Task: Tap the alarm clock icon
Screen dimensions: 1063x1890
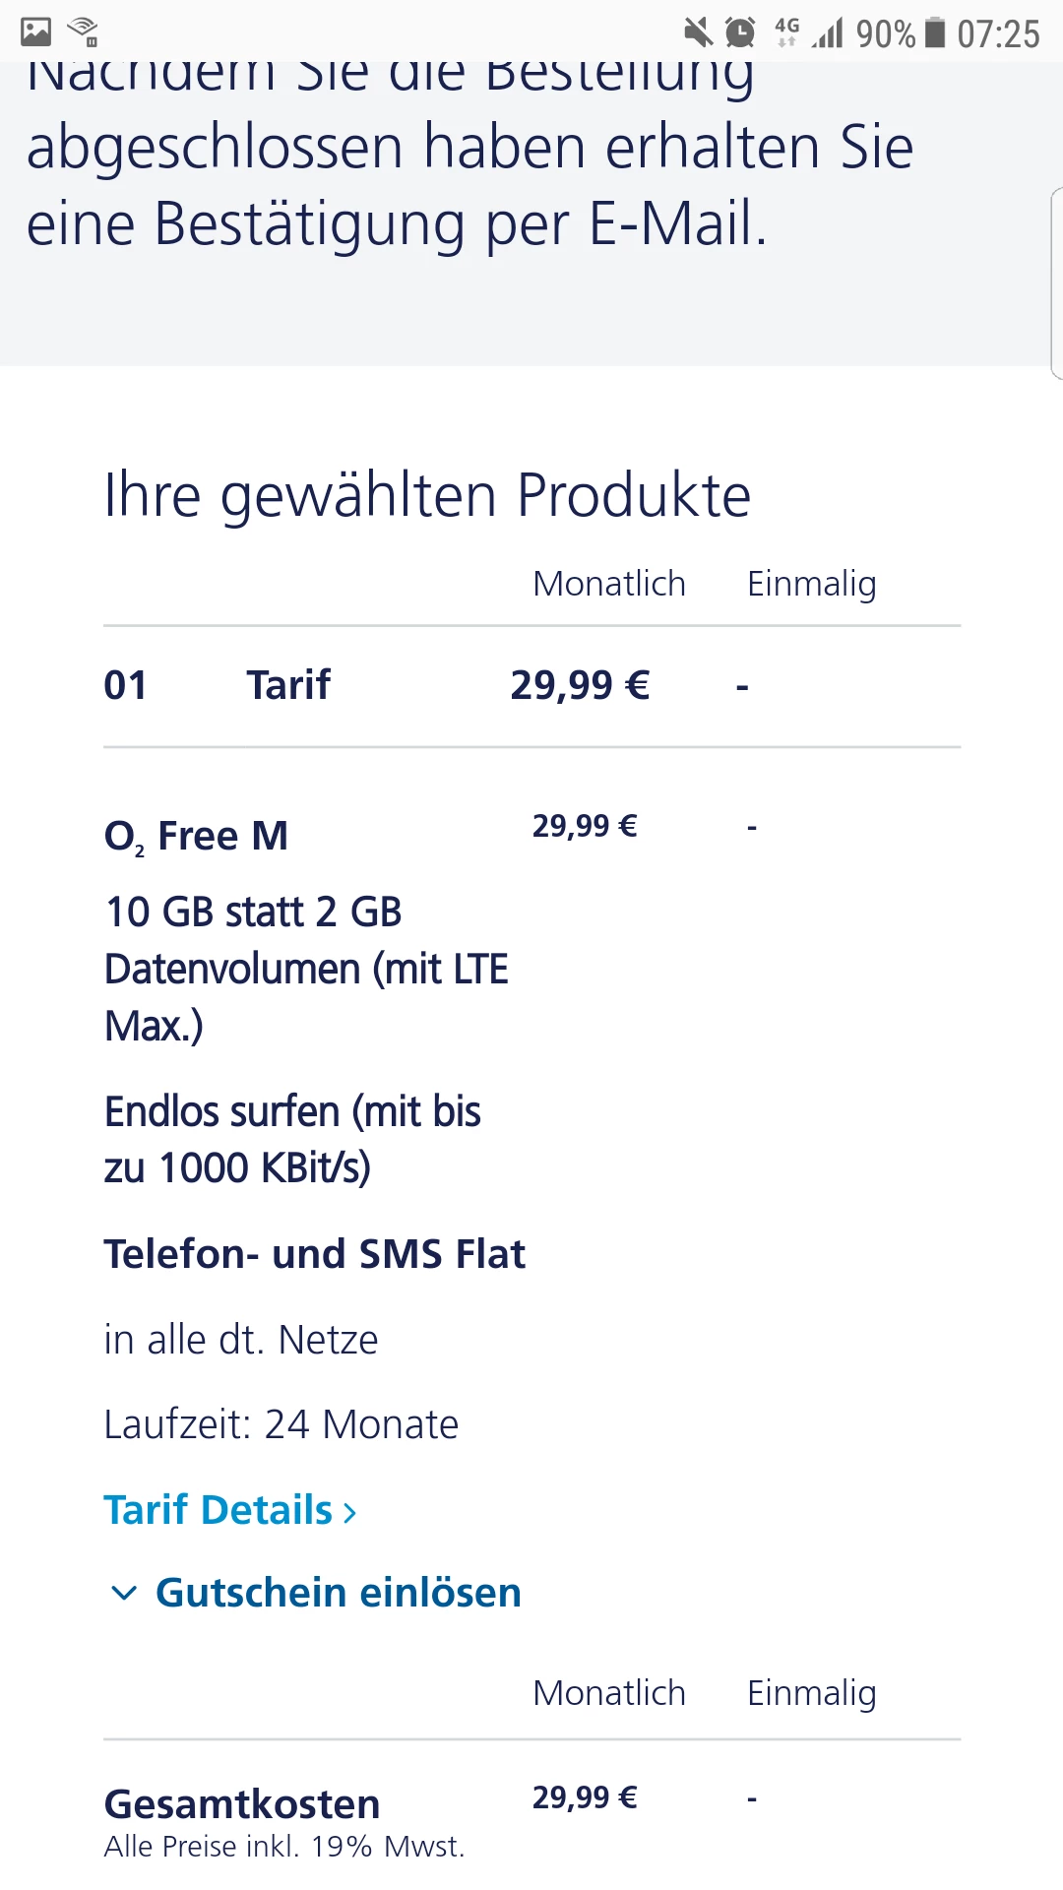Action: [x=740, y=32]
